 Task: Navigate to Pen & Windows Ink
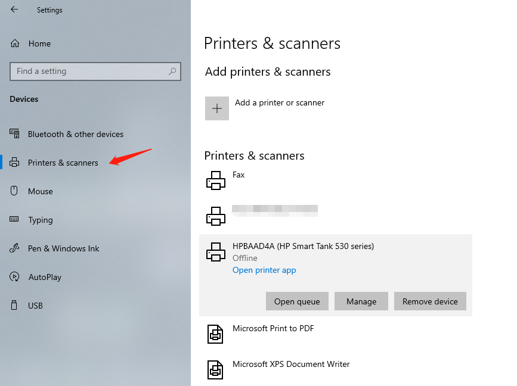pos(63,248)
